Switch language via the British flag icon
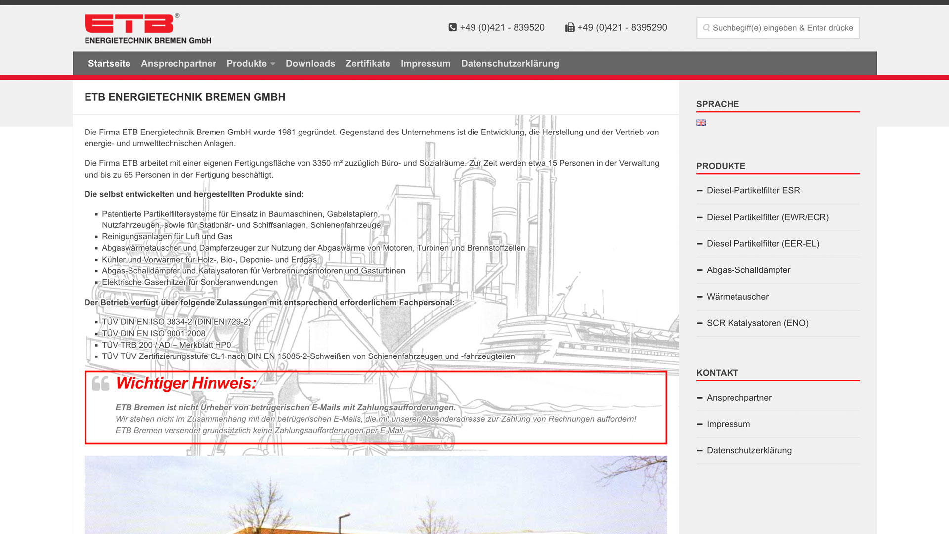This screenshot has height=534, width=949. click(701, 123)
